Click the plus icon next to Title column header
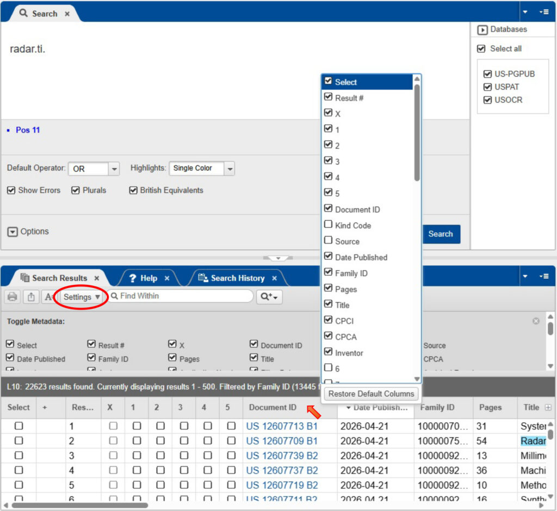The image size is (557, 511). (548, 407)
